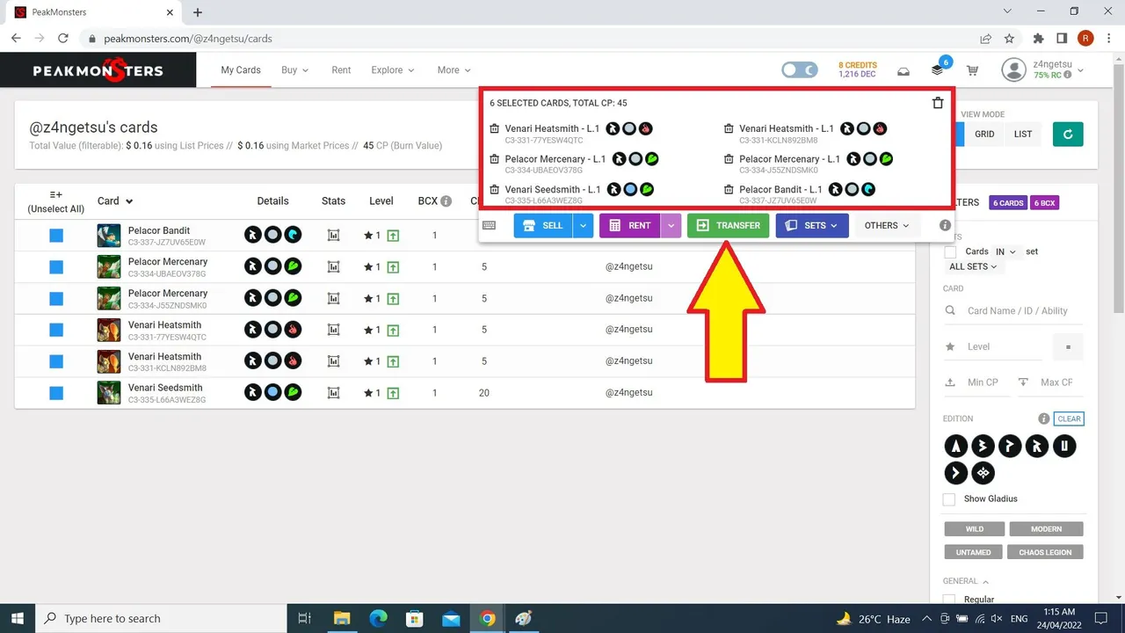Filter by Beta edition icon
Screen dimensions: 1125x633
tap(983, 447)
